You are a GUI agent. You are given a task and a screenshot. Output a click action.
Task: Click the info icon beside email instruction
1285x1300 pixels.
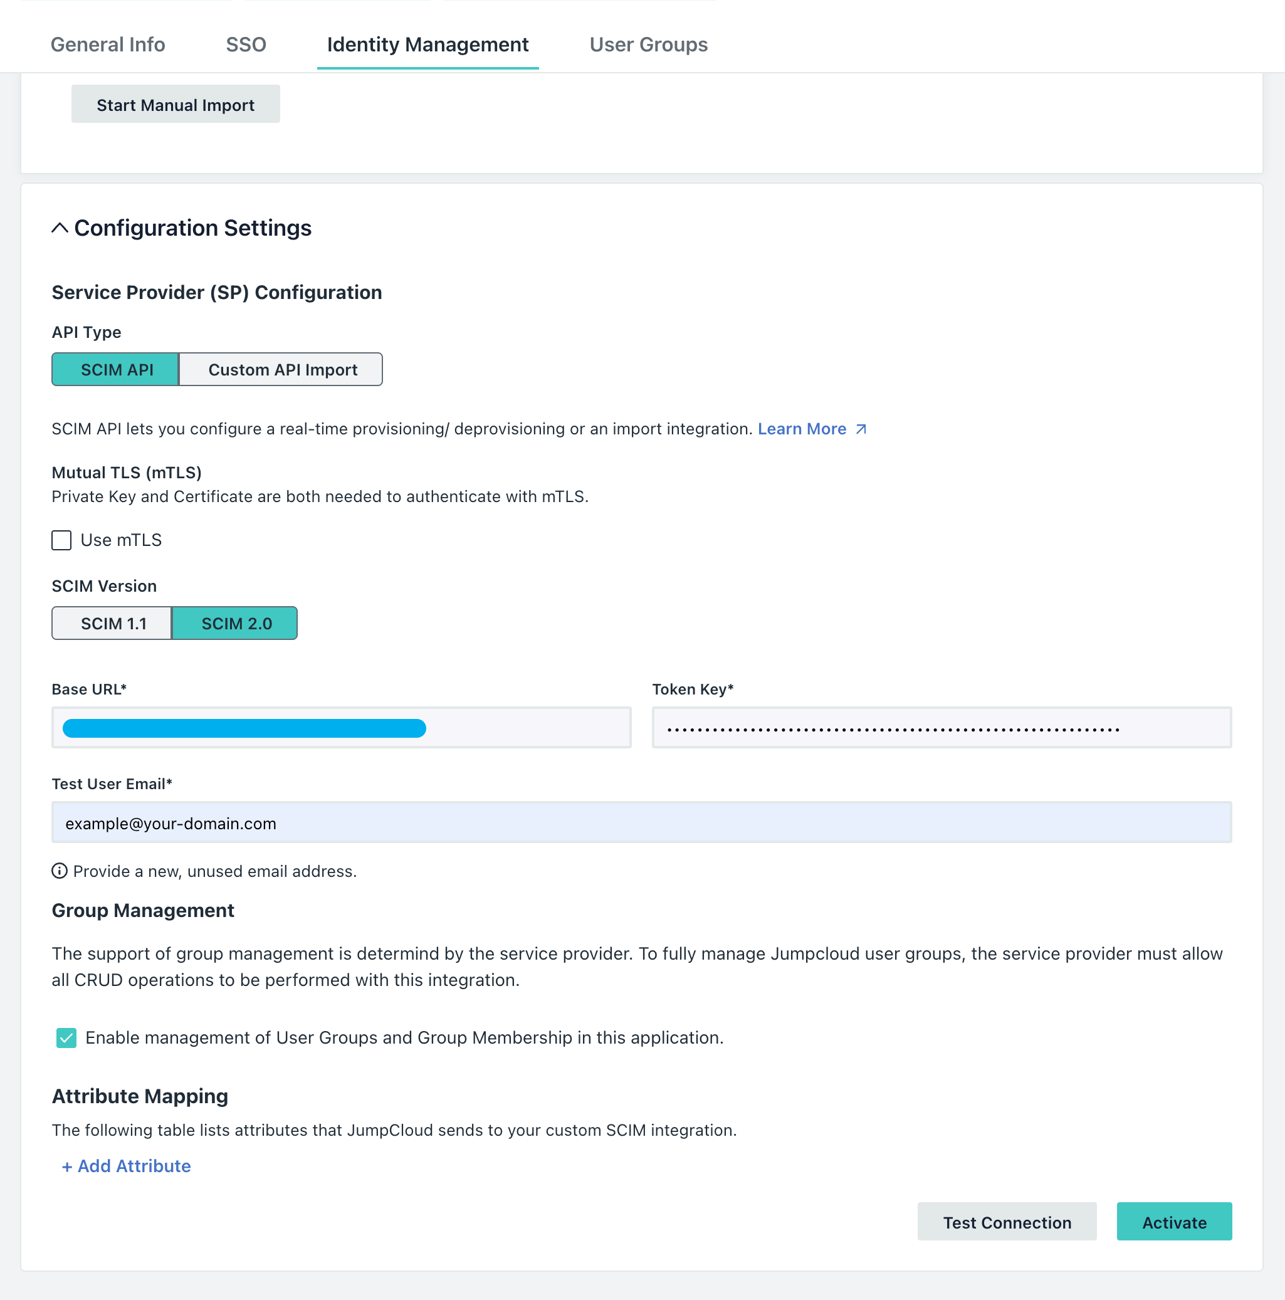click(x=59, y=871)
